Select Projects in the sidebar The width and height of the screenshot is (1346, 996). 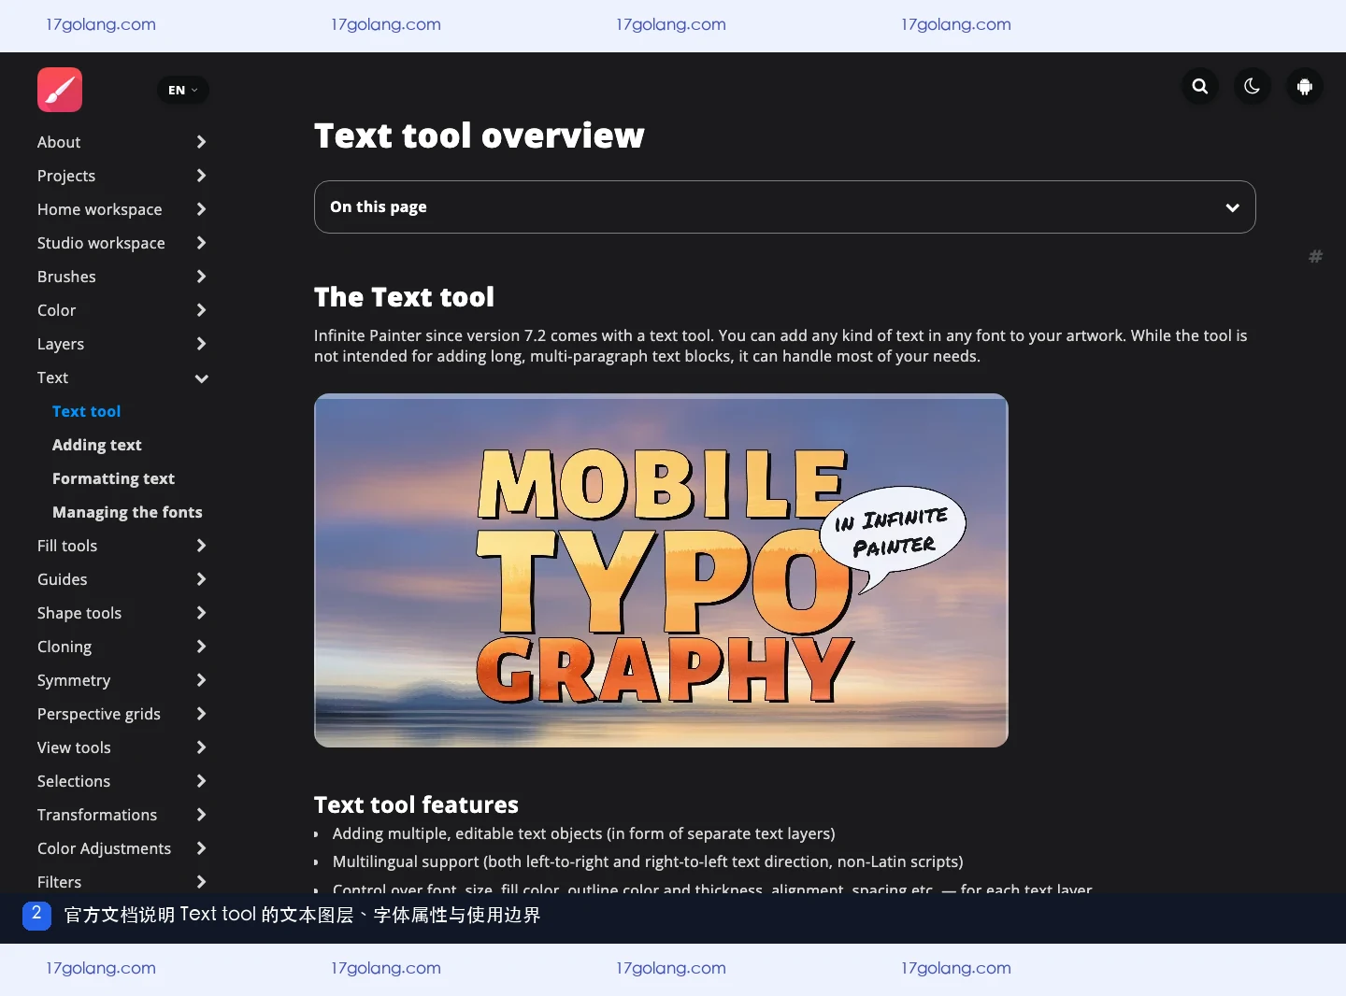[x=66, y=176]
